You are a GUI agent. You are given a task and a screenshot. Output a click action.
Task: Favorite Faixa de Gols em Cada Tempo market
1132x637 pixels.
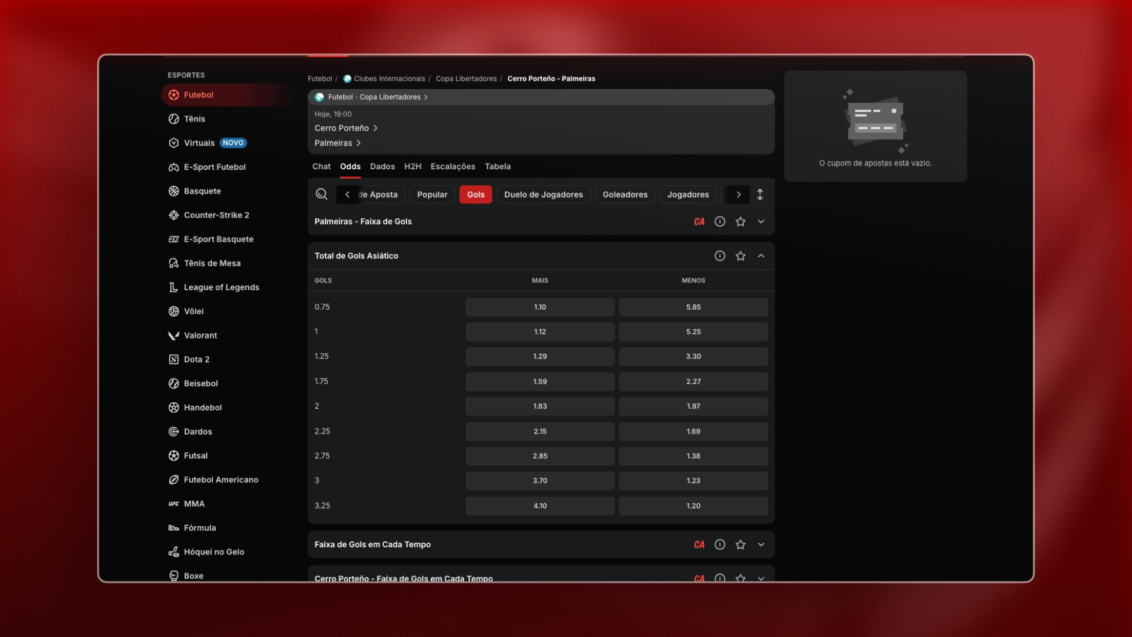(741, 545)
